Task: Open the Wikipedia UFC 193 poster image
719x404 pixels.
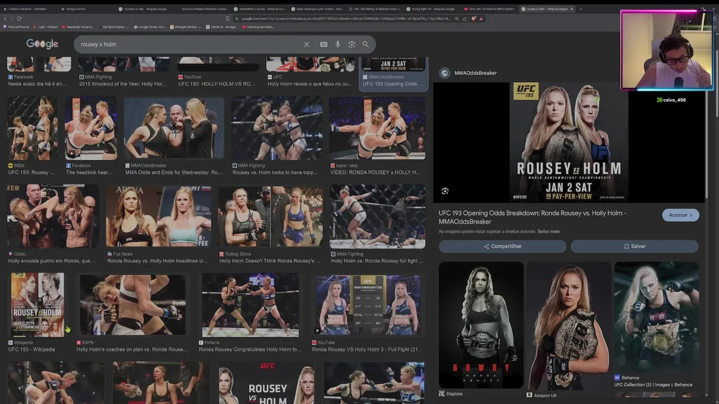Action: pyautogui.click(x=37, y=305)
